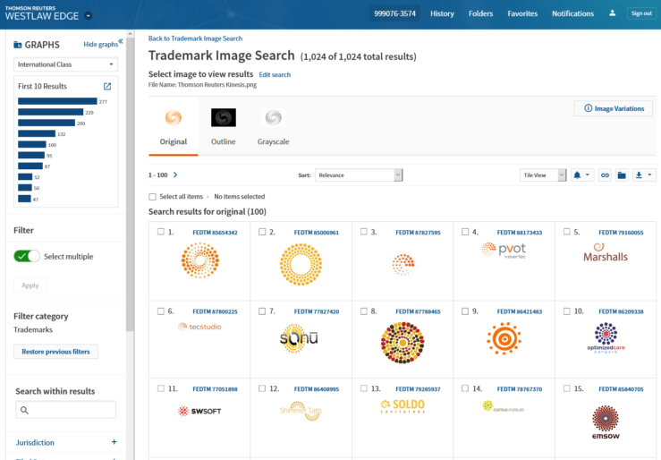Tick the checkbox for result 2
This screenshot has height=460, width=661.
coord(262,232)
